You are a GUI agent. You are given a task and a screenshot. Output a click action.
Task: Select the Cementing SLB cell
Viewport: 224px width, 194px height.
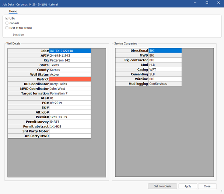165,74
